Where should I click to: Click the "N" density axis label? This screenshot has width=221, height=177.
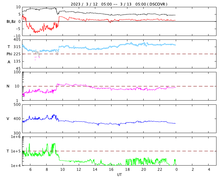(8, 86)
